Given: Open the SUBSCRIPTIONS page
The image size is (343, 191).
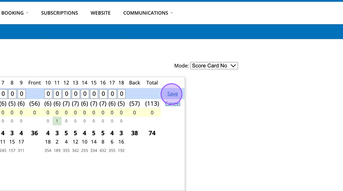Looking at the screenshot, I should 59,13.
